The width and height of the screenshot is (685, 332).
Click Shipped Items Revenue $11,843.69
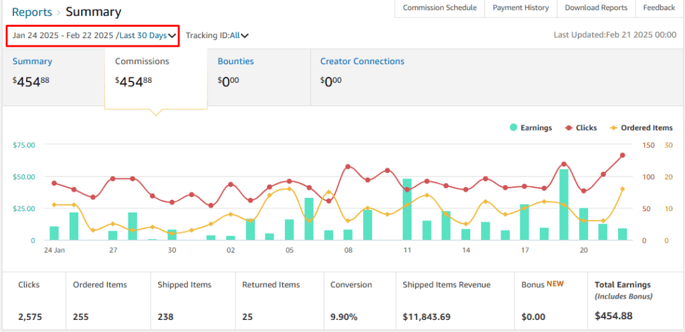(427, 317)
